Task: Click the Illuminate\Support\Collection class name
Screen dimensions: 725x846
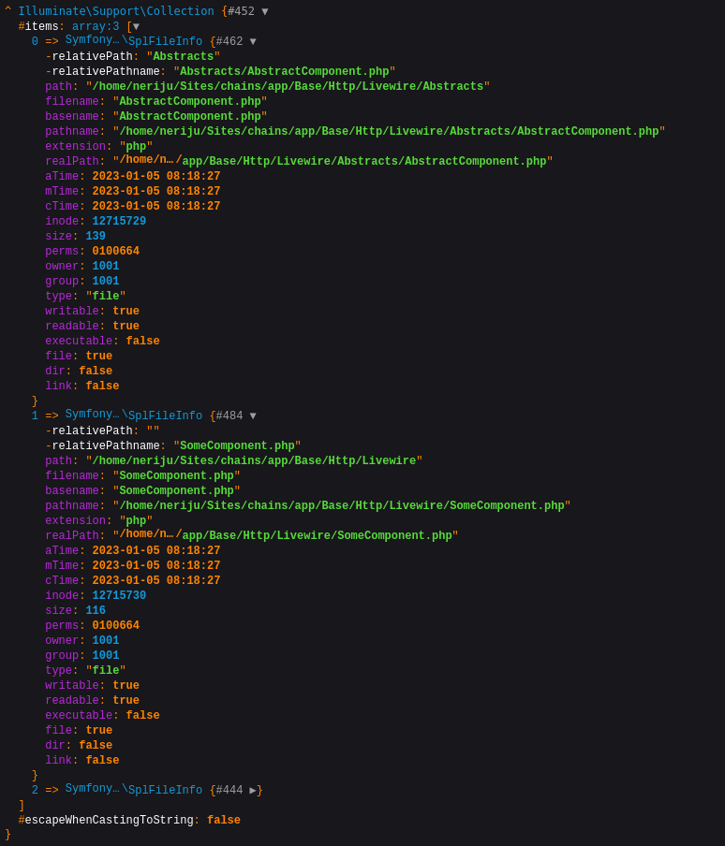Action: point(116,12)
